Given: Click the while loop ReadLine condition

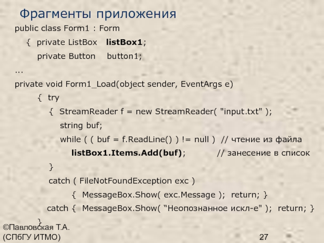Looking at the screenshot, I should (x=138, y=139).
